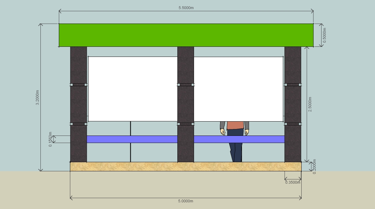Select the 0.1563m bench dimension label
Image resolution: width=375 pixels, height=209 pixels.
coord(50,138)
